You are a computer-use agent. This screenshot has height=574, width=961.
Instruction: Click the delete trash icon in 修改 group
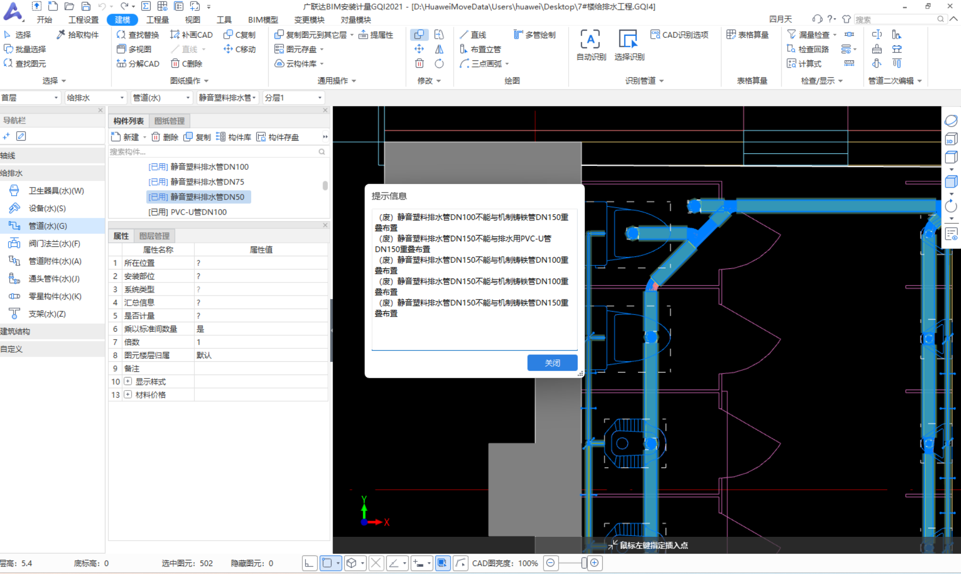click(419, 63)
